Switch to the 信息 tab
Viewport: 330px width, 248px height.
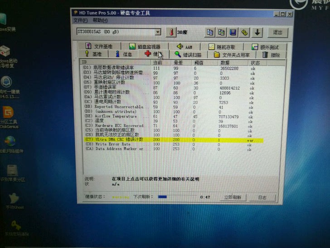coord(124,55)
